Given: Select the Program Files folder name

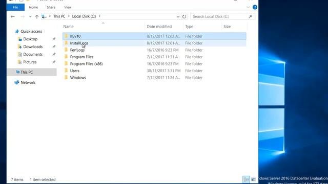Looking at the screenshot, I should click(x=81, y=57).
